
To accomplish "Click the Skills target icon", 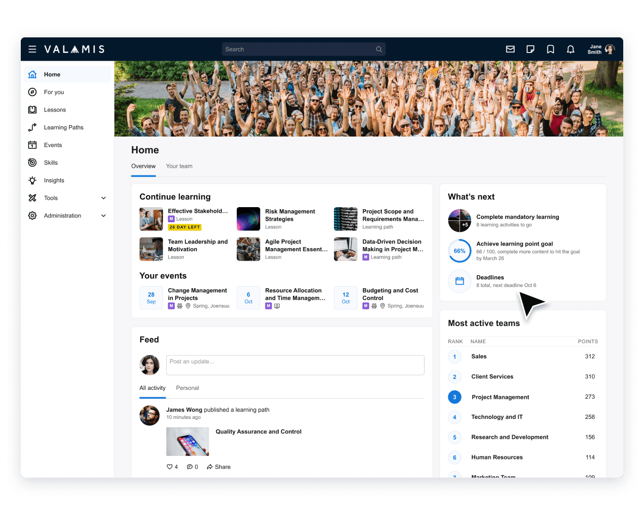I will (32, 162).
